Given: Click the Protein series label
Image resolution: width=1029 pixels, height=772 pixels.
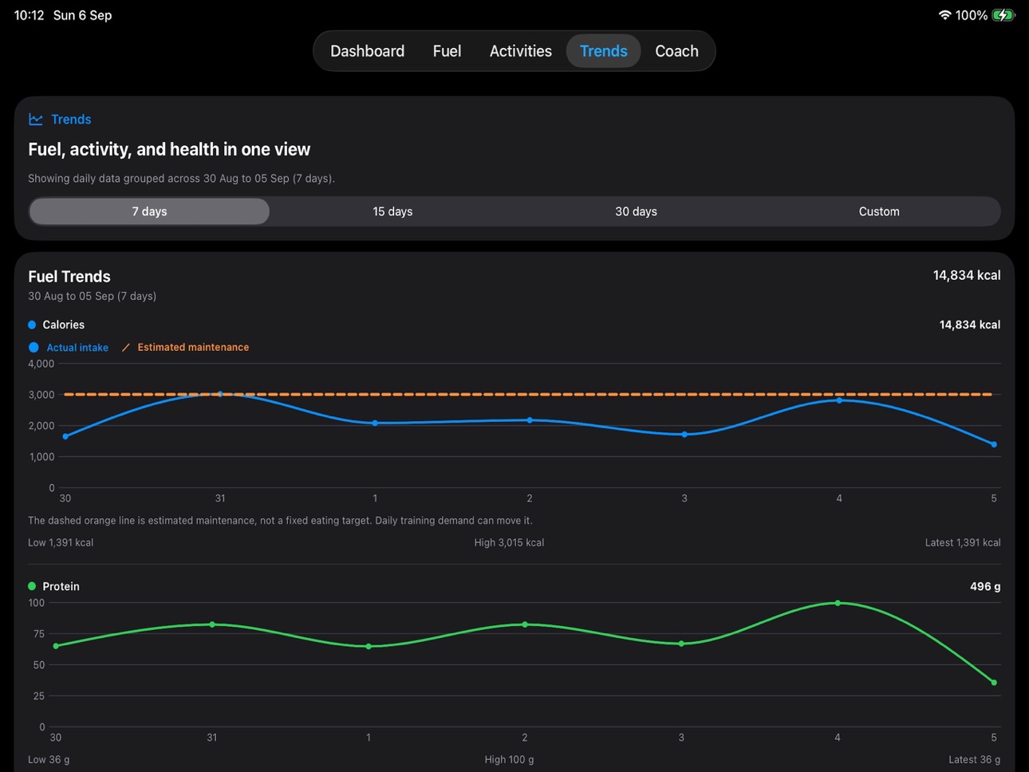Looking at the screenshot, I should click(61, 586).
